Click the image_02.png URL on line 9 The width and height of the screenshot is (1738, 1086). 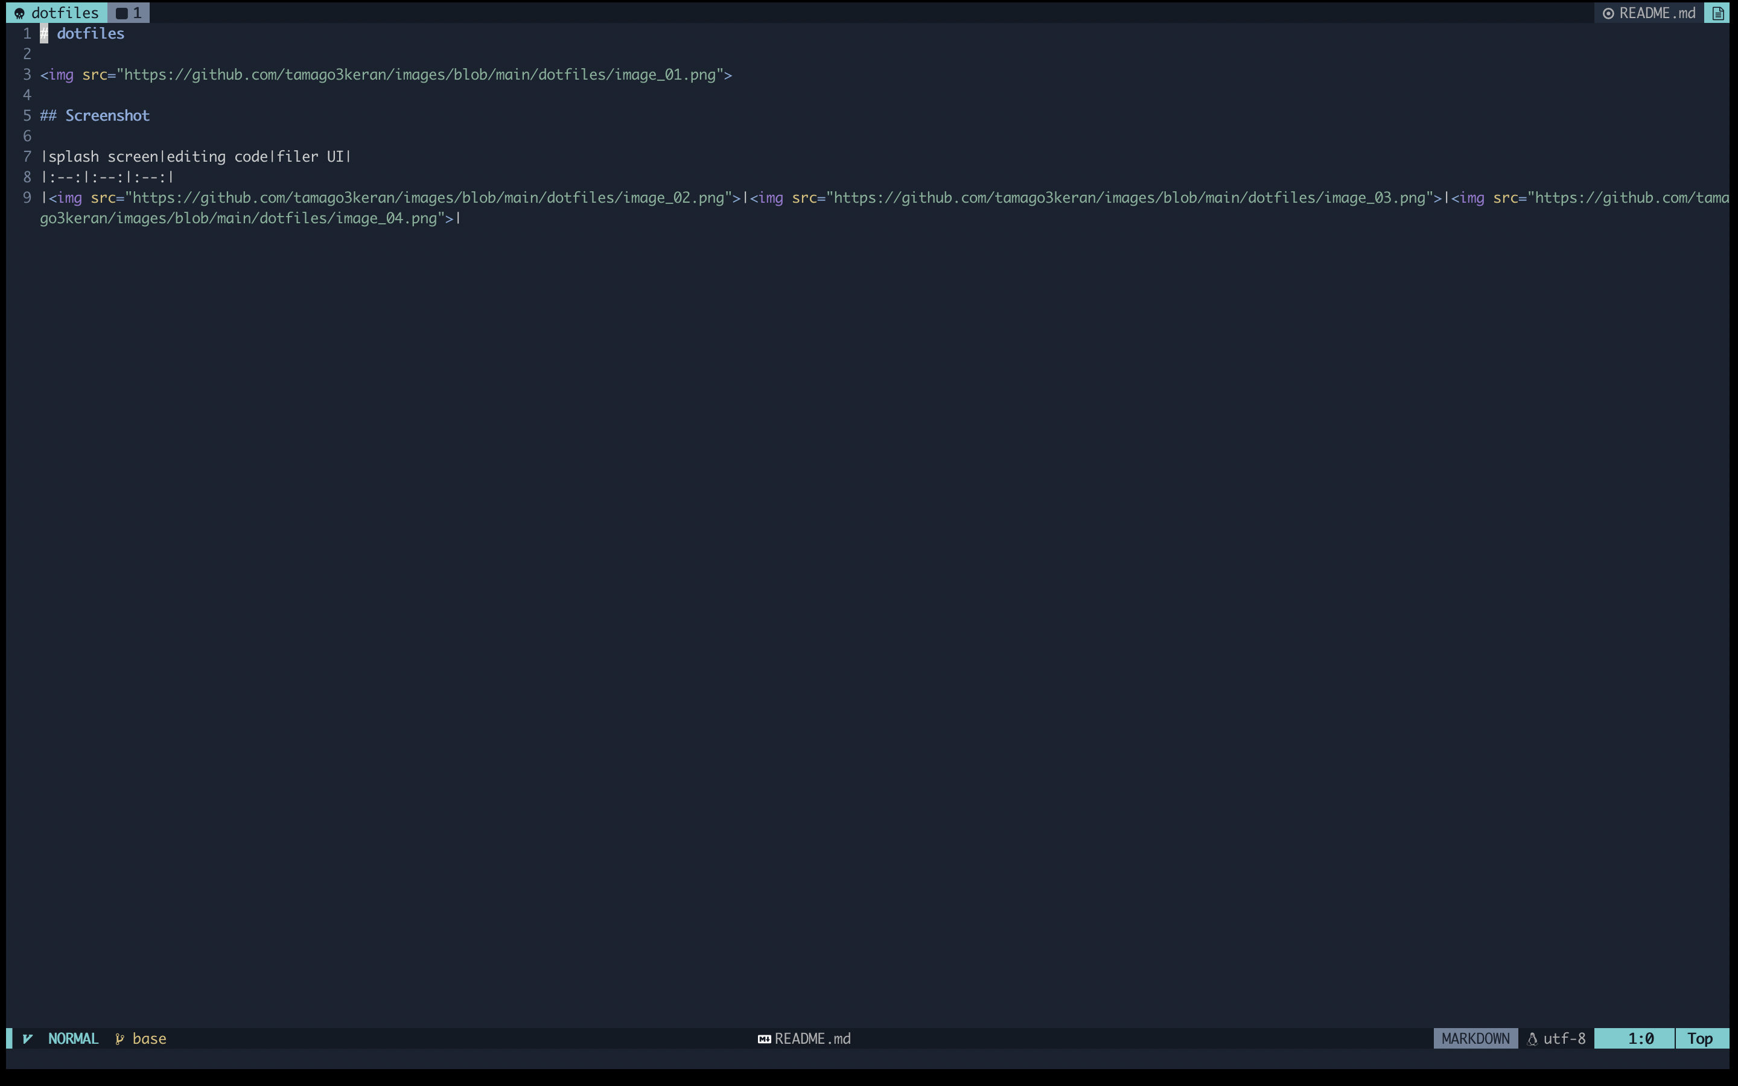tap(428, 197)
